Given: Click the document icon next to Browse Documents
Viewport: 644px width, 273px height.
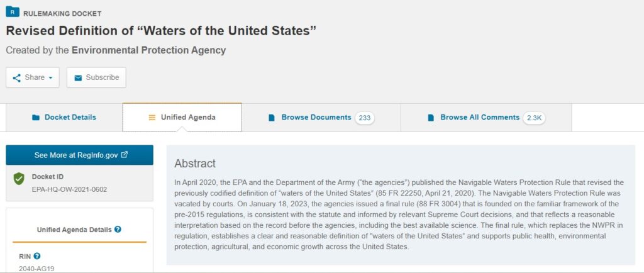Looking at the screenshot, I should pos(272,118).
